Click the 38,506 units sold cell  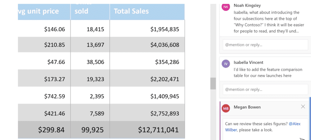(x=90, y=62)
